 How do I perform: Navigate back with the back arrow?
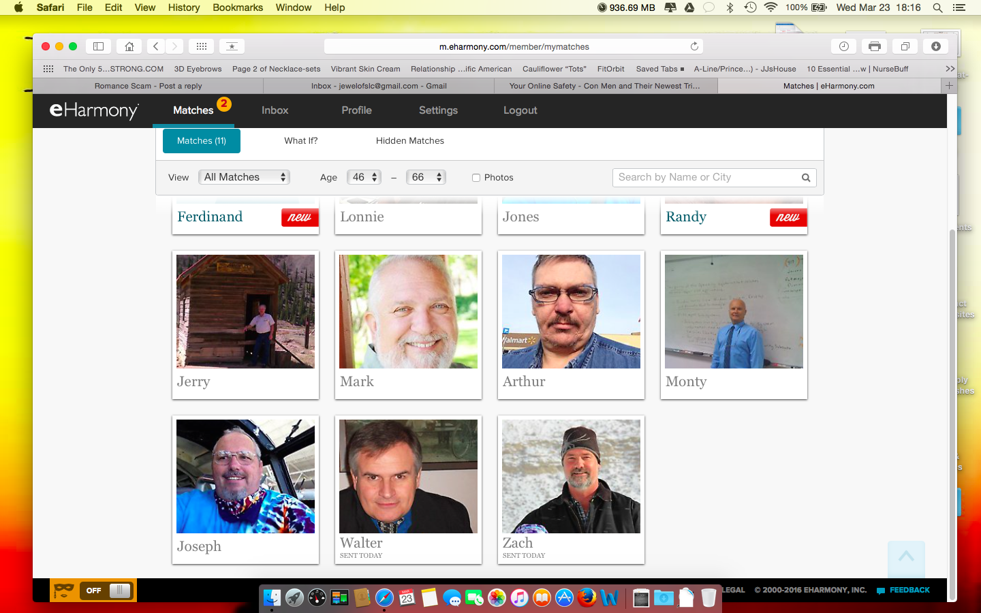click(156, 46)
